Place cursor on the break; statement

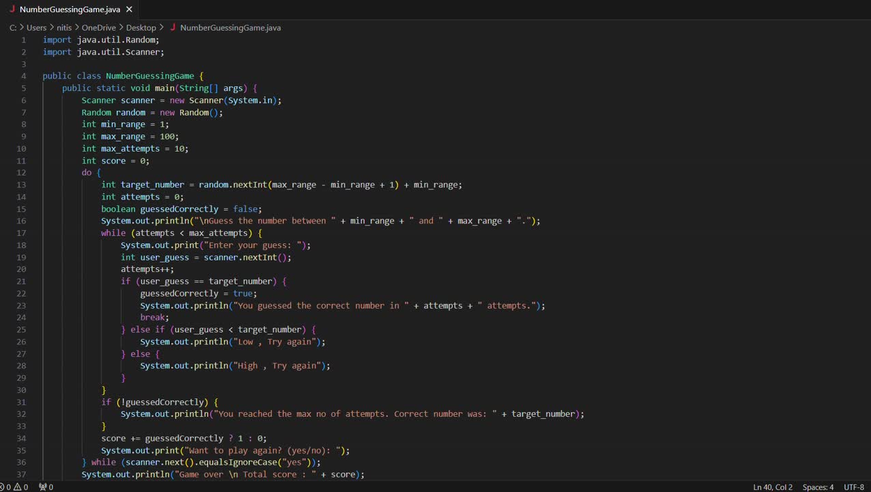click(154, 317)
